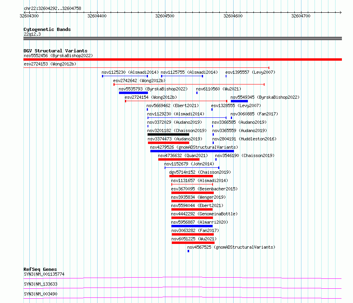This screenshot has width=353, height=303.
Task: Click nsv4442292 (GenomeinaBottle) label
Action: (x=204, y=214)
